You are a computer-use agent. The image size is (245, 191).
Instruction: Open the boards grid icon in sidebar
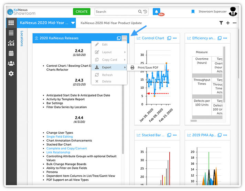11,23
